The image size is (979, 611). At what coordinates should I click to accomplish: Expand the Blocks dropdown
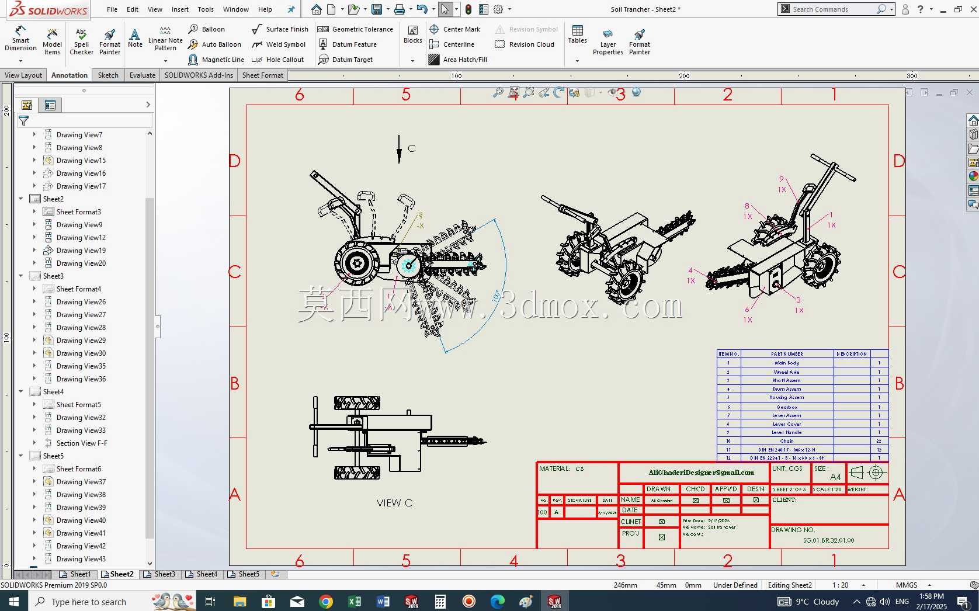click(x=412, y=61)
